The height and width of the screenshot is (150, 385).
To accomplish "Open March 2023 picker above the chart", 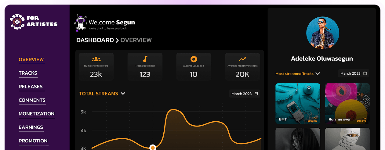I will pyautogui.click(x=245, y=94).
